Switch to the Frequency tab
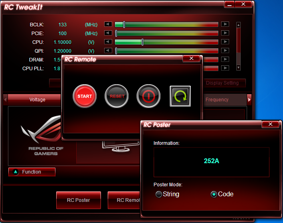Screen dimensions: 283x223 pyautogui.click(x=225, y=100)
